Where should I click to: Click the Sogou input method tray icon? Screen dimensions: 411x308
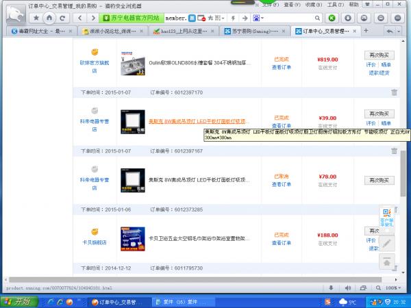pos(328,302)
